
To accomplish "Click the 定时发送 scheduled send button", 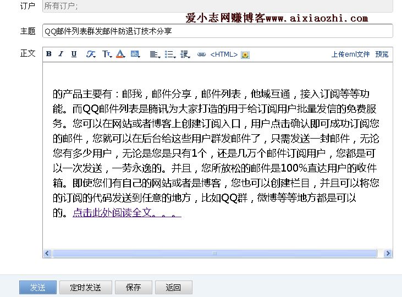I will (86, 287).
